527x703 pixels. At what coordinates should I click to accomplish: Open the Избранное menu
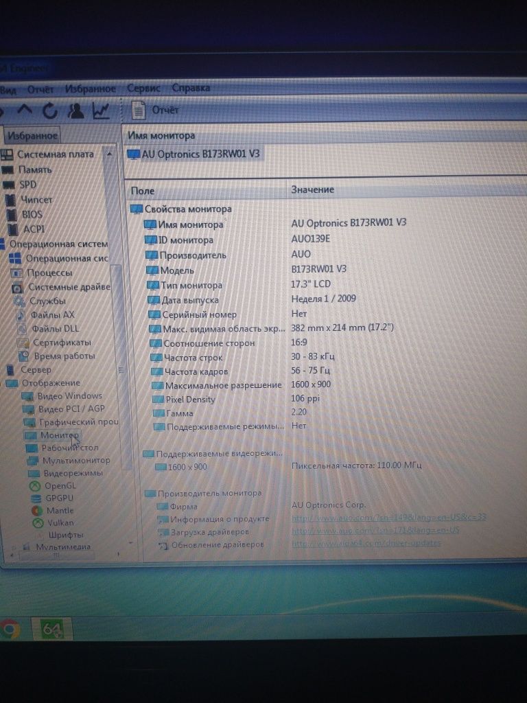(x=91, y=89)
